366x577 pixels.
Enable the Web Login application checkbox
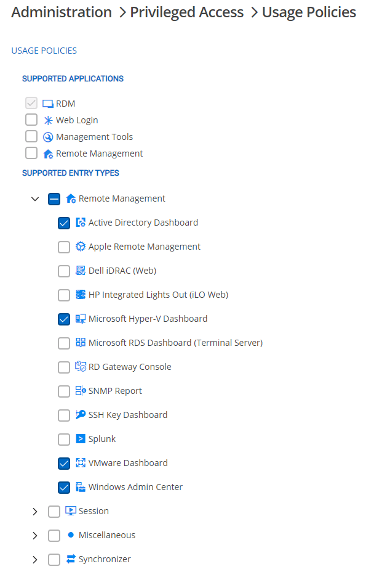(x=31, y=120)
